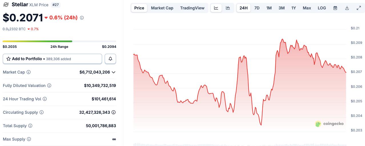Show 24 Hour Trading Vol info icon
Viewport: 365px width, 146px height.
pos(45,99)
